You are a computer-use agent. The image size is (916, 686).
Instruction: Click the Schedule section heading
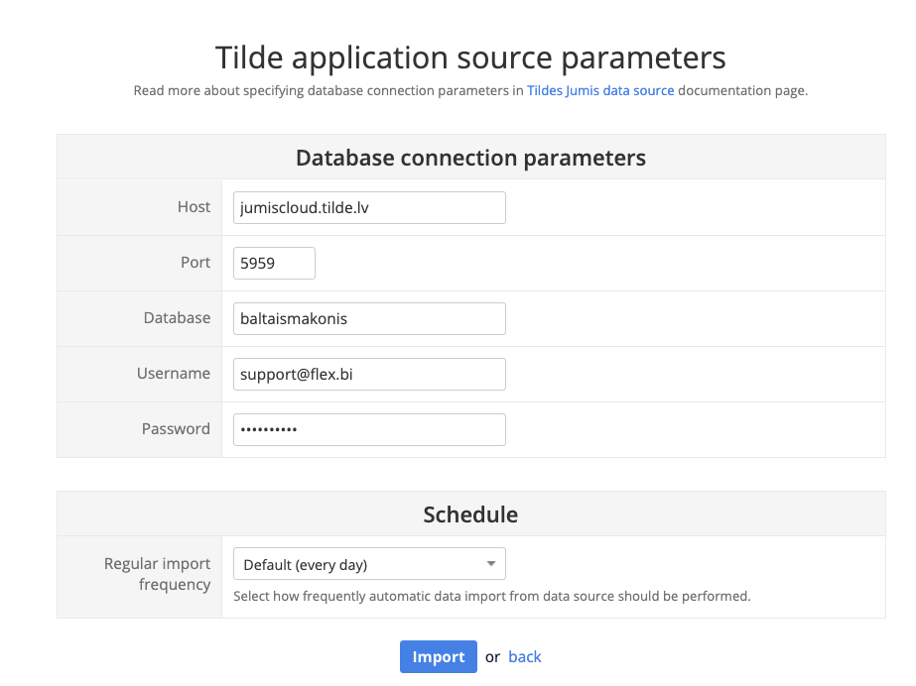[x=470, y=514]
